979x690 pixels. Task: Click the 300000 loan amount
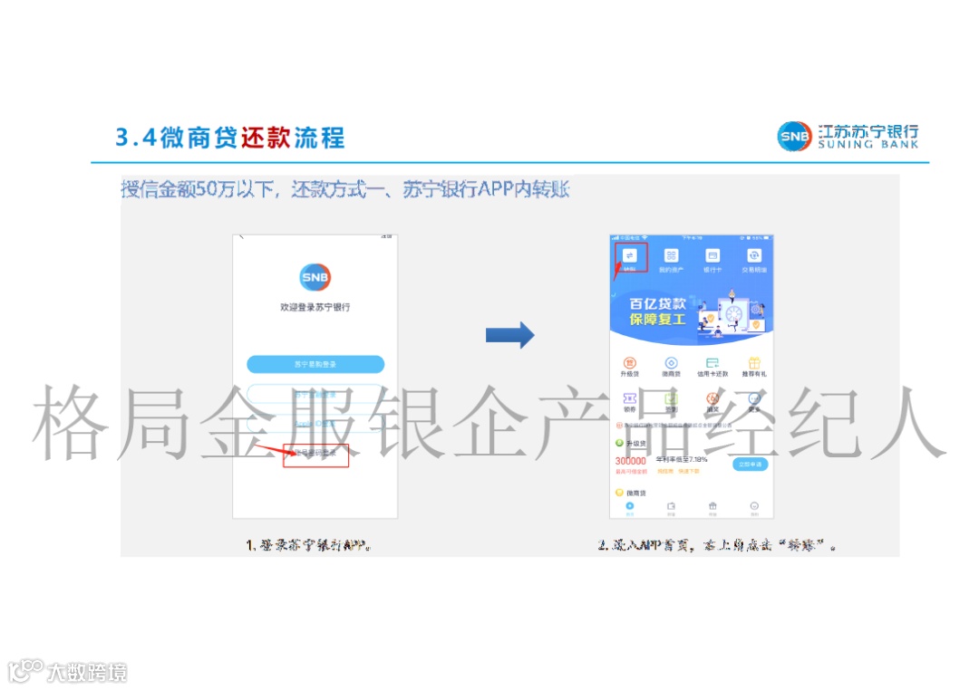631,460
